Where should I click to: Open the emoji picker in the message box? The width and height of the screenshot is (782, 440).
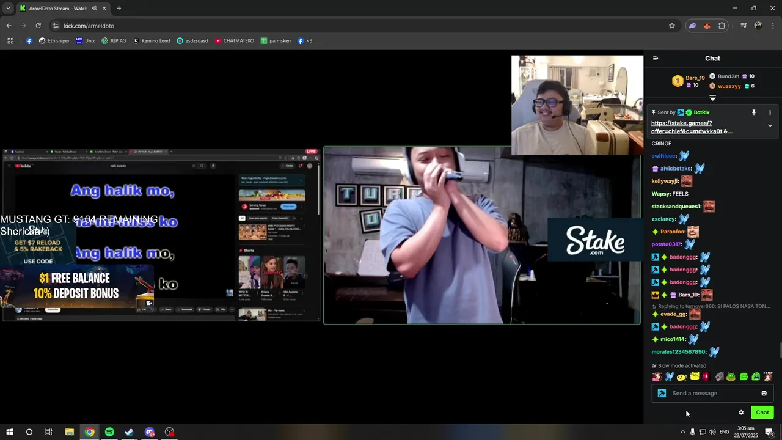(x=764, y=393)
